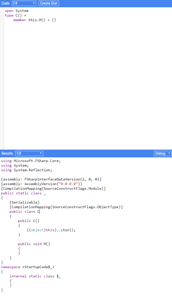Click the 'Results' panel label
Image resolution: width=172 pixels, height=298 pixels.
pyautogui.click(x=7, y=153)
